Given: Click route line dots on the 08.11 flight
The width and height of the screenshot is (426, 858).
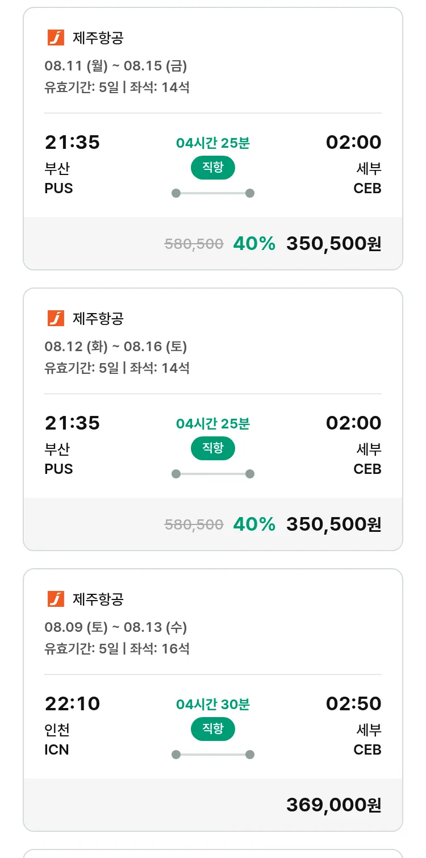Looking at the screenshot, I should [x=212, y=193].
